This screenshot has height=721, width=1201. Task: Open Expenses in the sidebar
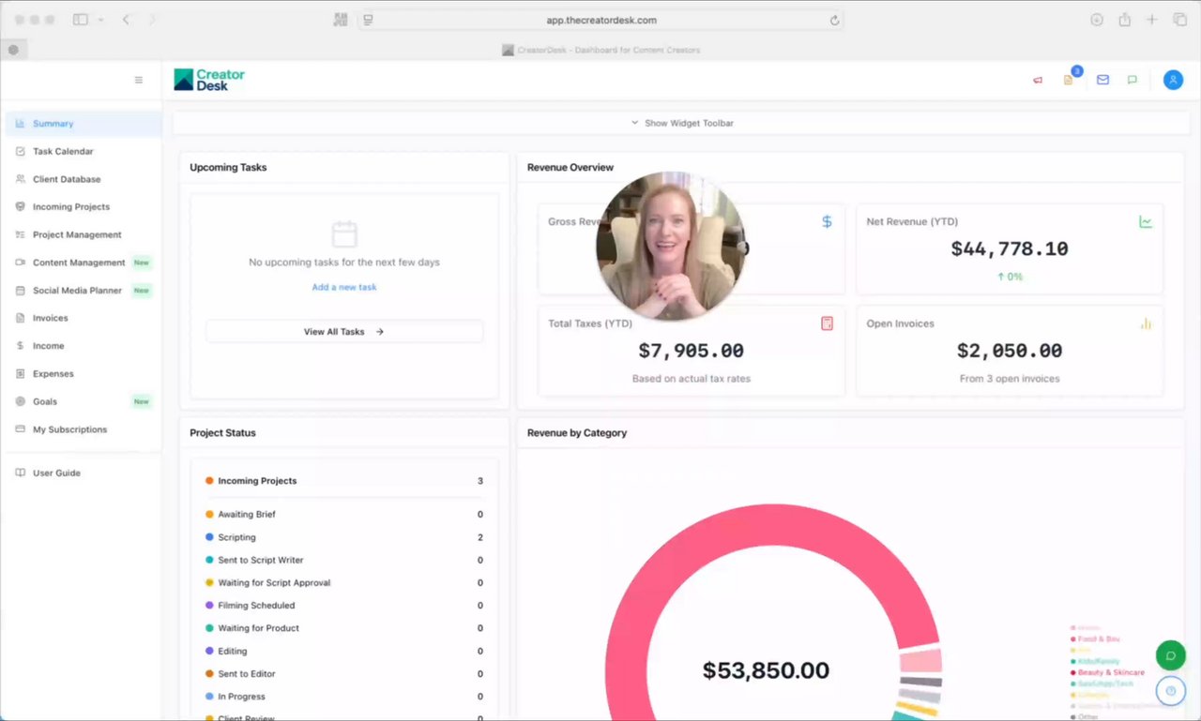tap(84, 374)
